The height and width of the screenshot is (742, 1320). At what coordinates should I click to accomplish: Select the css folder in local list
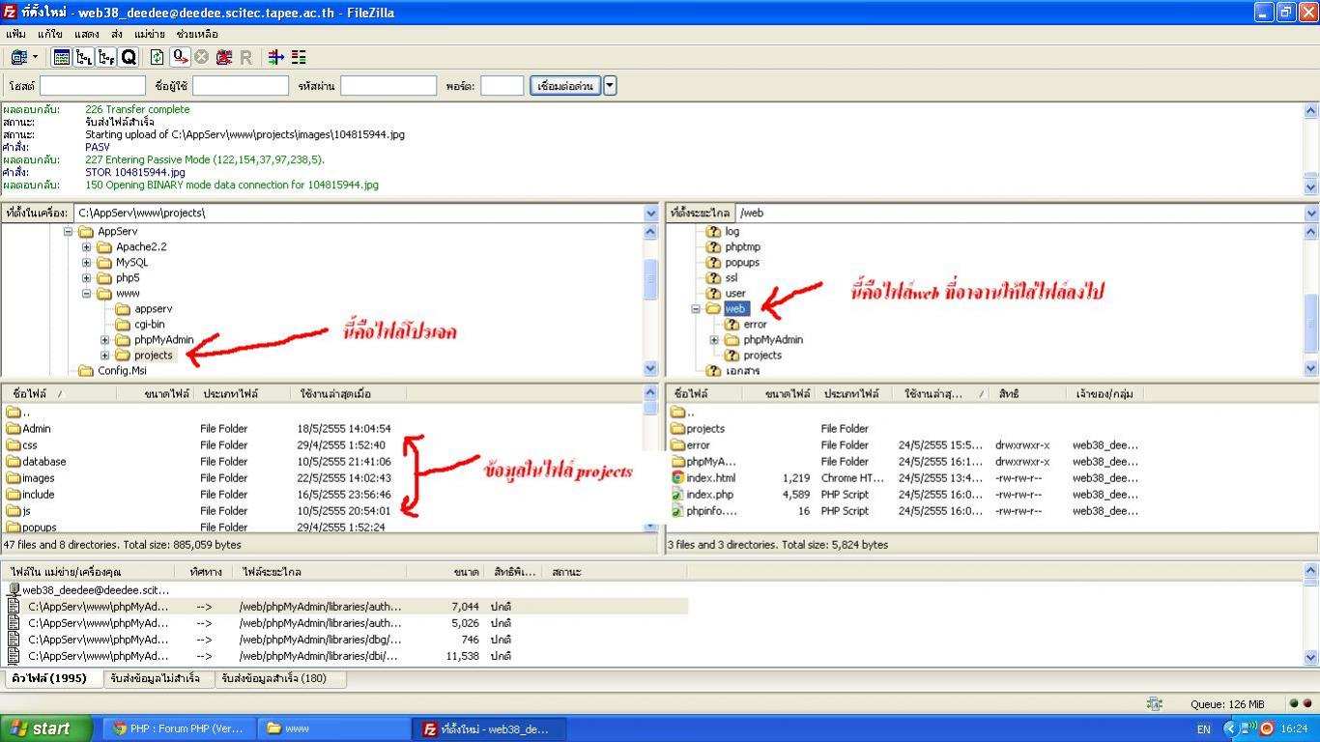(30, 445)
